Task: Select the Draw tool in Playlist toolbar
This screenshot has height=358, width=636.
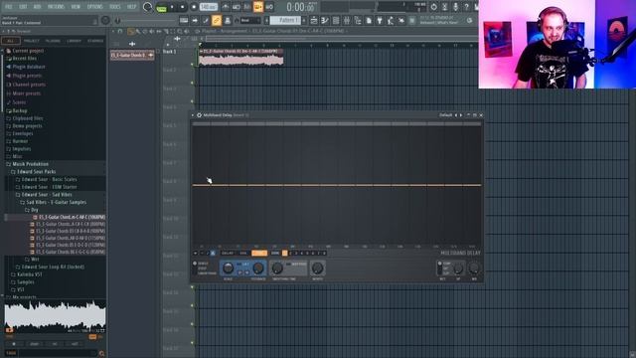Action: (x=130, y=31)
